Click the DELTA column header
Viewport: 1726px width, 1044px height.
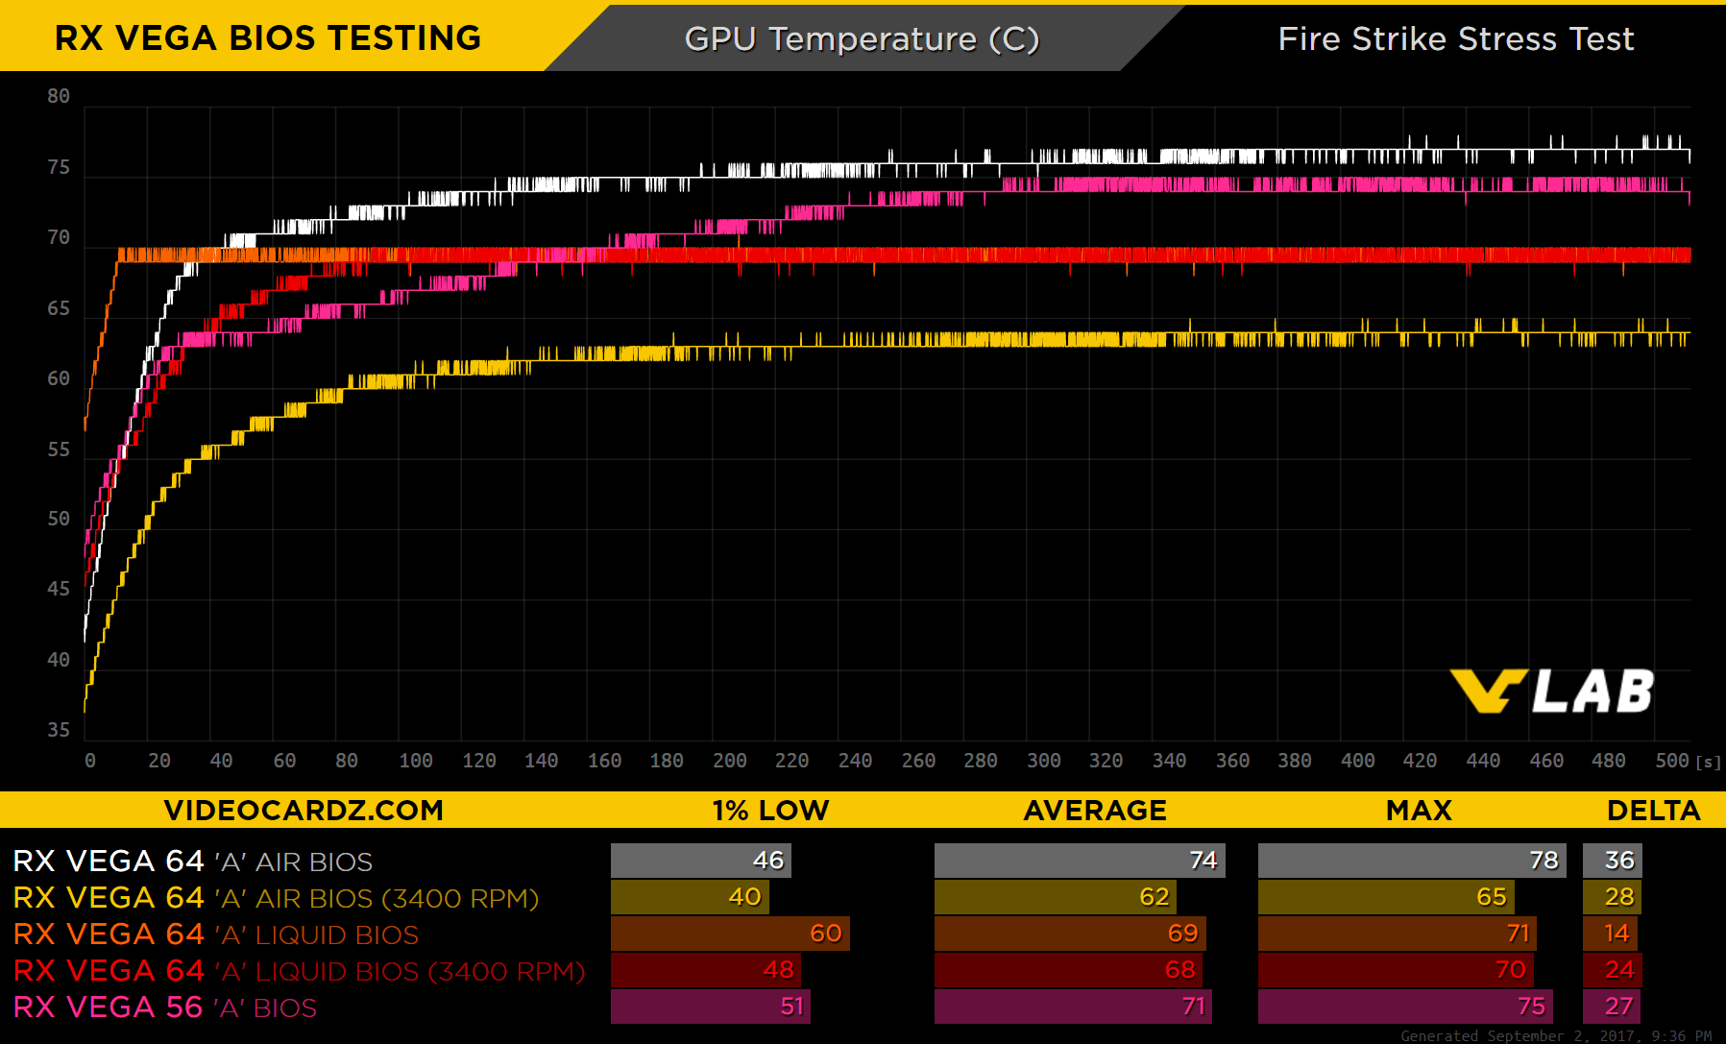pyautogui.click(x=1653, y=811)
